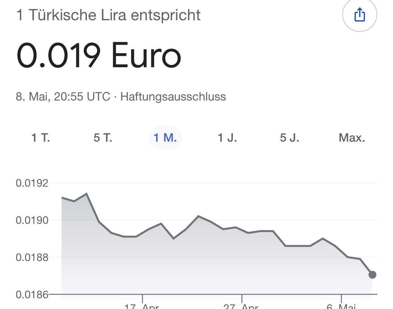Show the 1 J. chart range

coord(227,138)
